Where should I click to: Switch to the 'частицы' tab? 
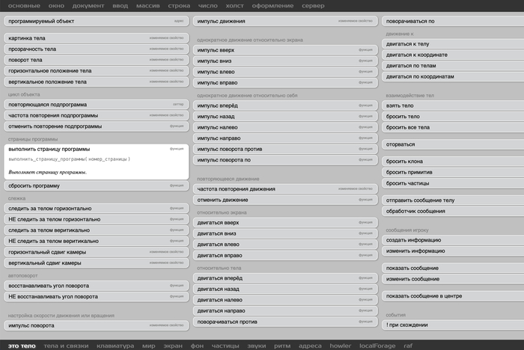[225, 346]
